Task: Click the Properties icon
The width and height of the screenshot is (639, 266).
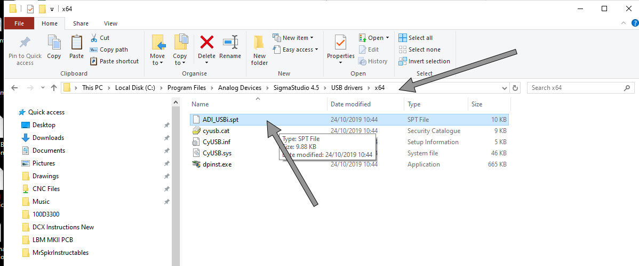Action: pos(341,43)
